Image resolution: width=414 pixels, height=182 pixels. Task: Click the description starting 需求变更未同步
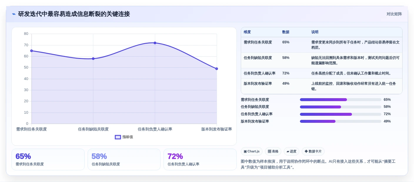[355, 45]
